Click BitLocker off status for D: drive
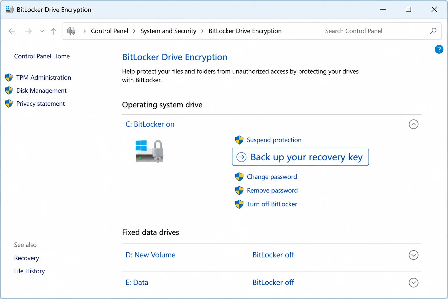 tap(273, 255)
